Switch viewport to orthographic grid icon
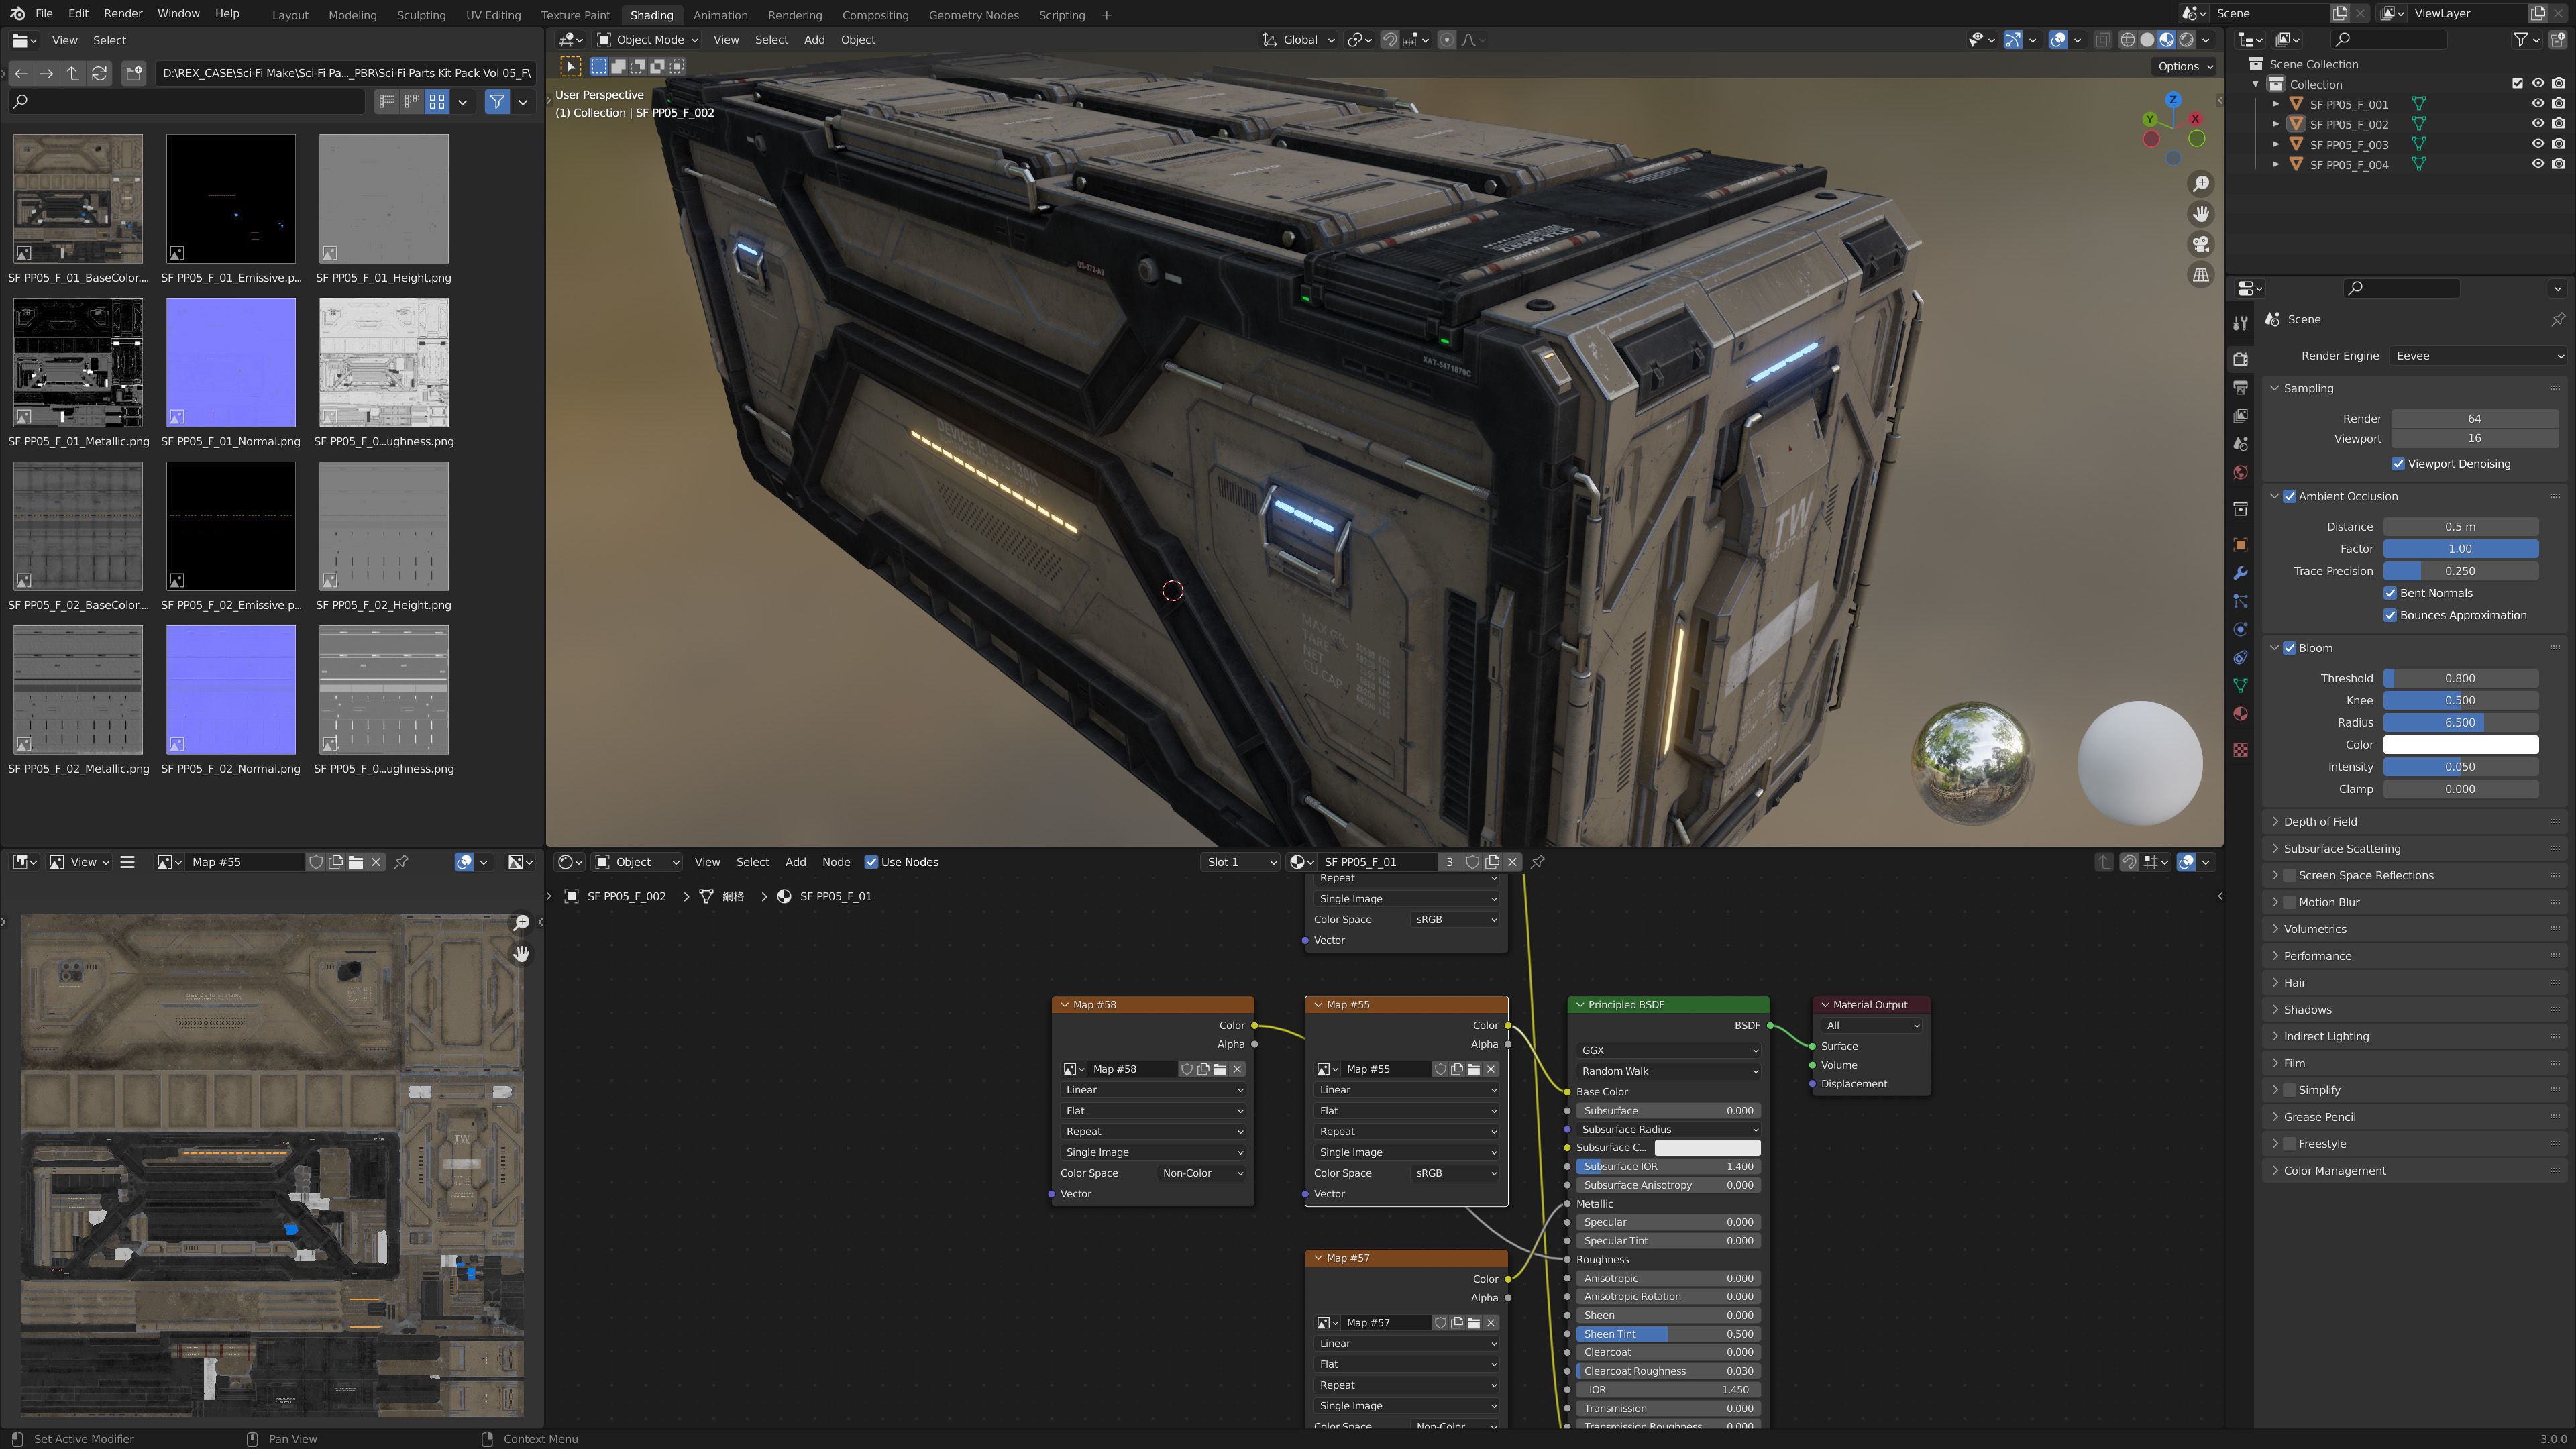2576x1449 pixels. [x=2201, y=275]
